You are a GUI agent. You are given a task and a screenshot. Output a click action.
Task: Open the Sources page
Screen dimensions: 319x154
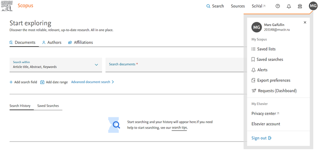coord(238,6)
